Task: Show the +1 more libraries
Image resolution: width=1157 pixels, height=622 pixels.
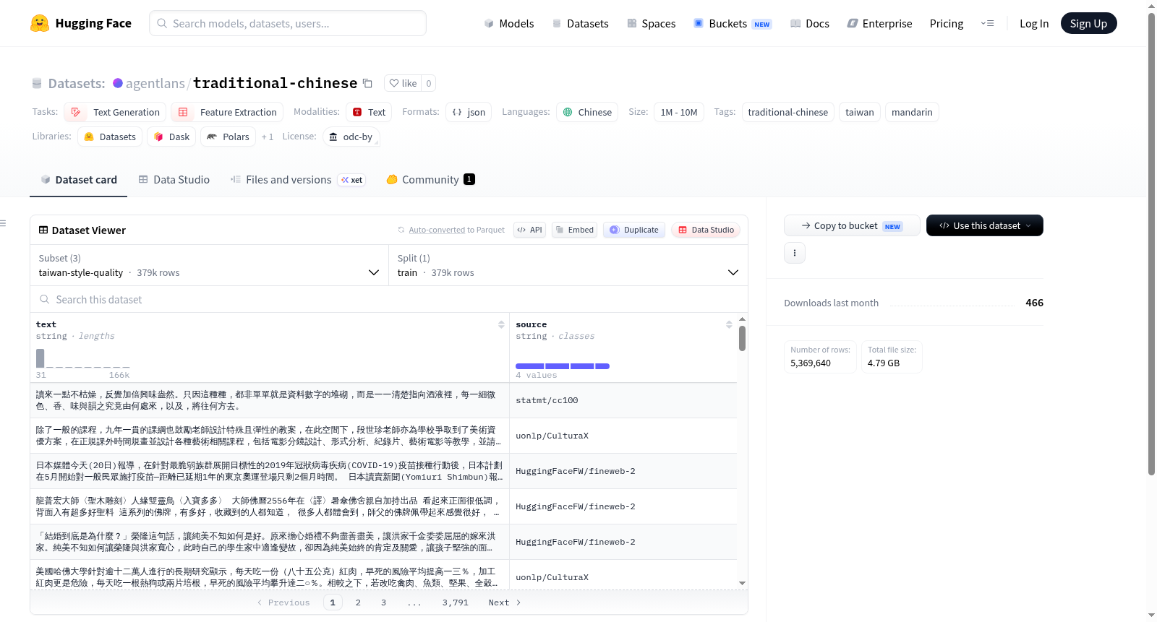Action: (x=268, y=137)
